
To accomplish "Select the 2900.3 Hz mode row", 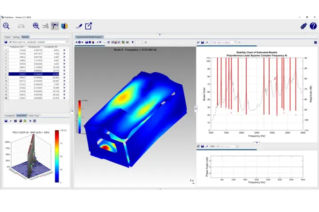I will click(22, 77).
